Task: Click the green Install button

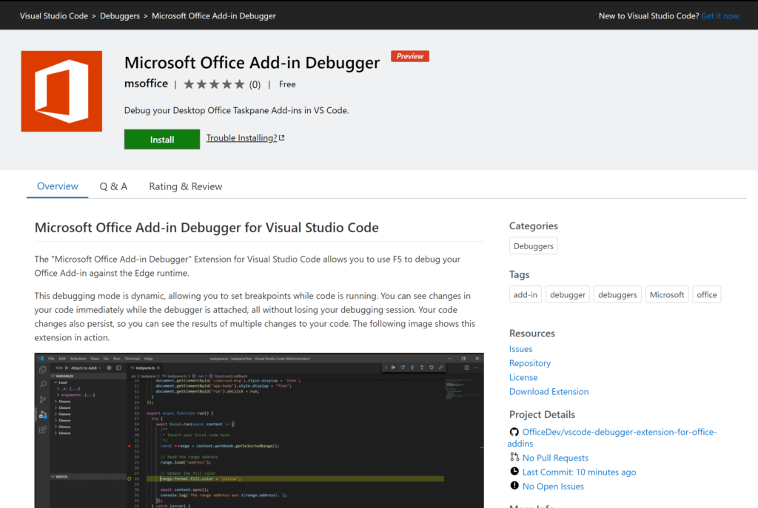Action: pos(161,138)
